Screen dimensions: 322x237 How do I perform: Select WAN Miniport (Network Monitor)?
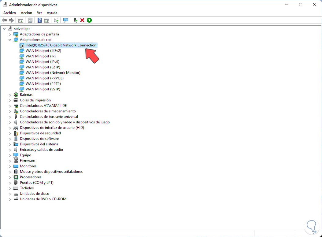(53, 73)
